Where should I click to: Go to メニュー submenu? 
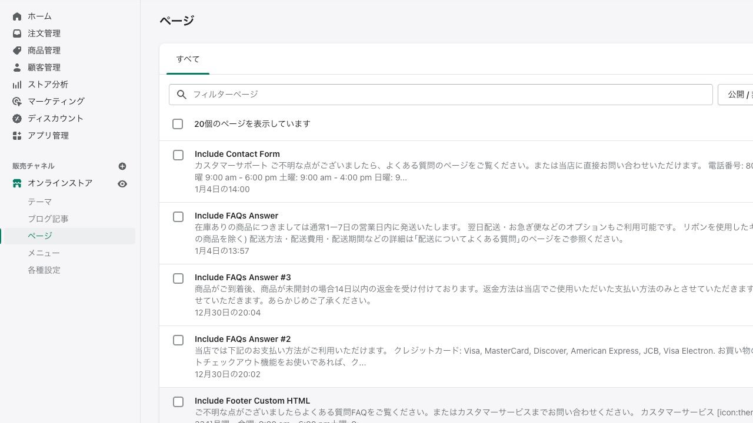[x=44, y=253]
